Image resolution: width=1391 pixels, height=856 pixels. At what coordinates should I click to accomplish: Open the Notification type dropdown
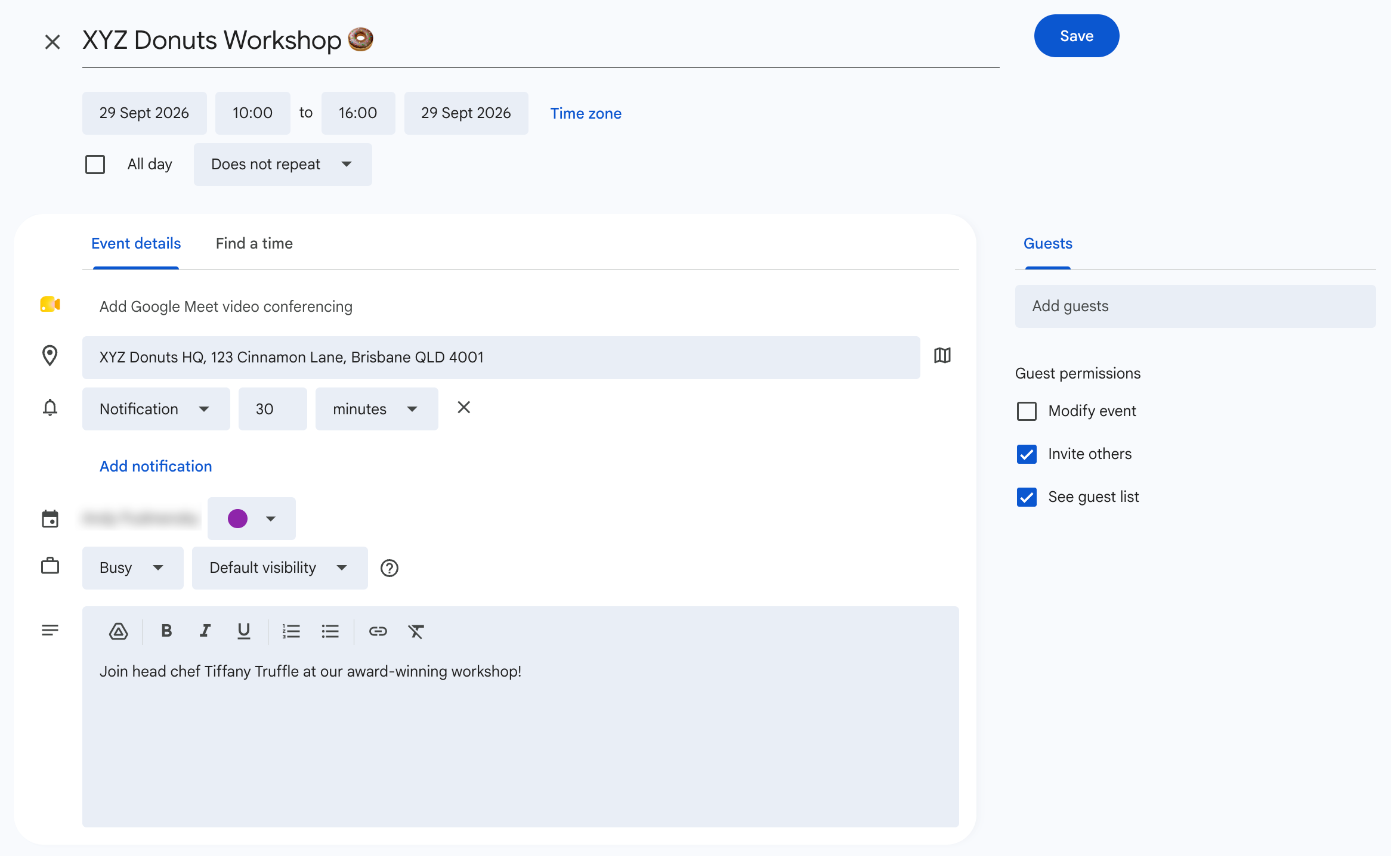pyautogui.click(x=156, y=409)
